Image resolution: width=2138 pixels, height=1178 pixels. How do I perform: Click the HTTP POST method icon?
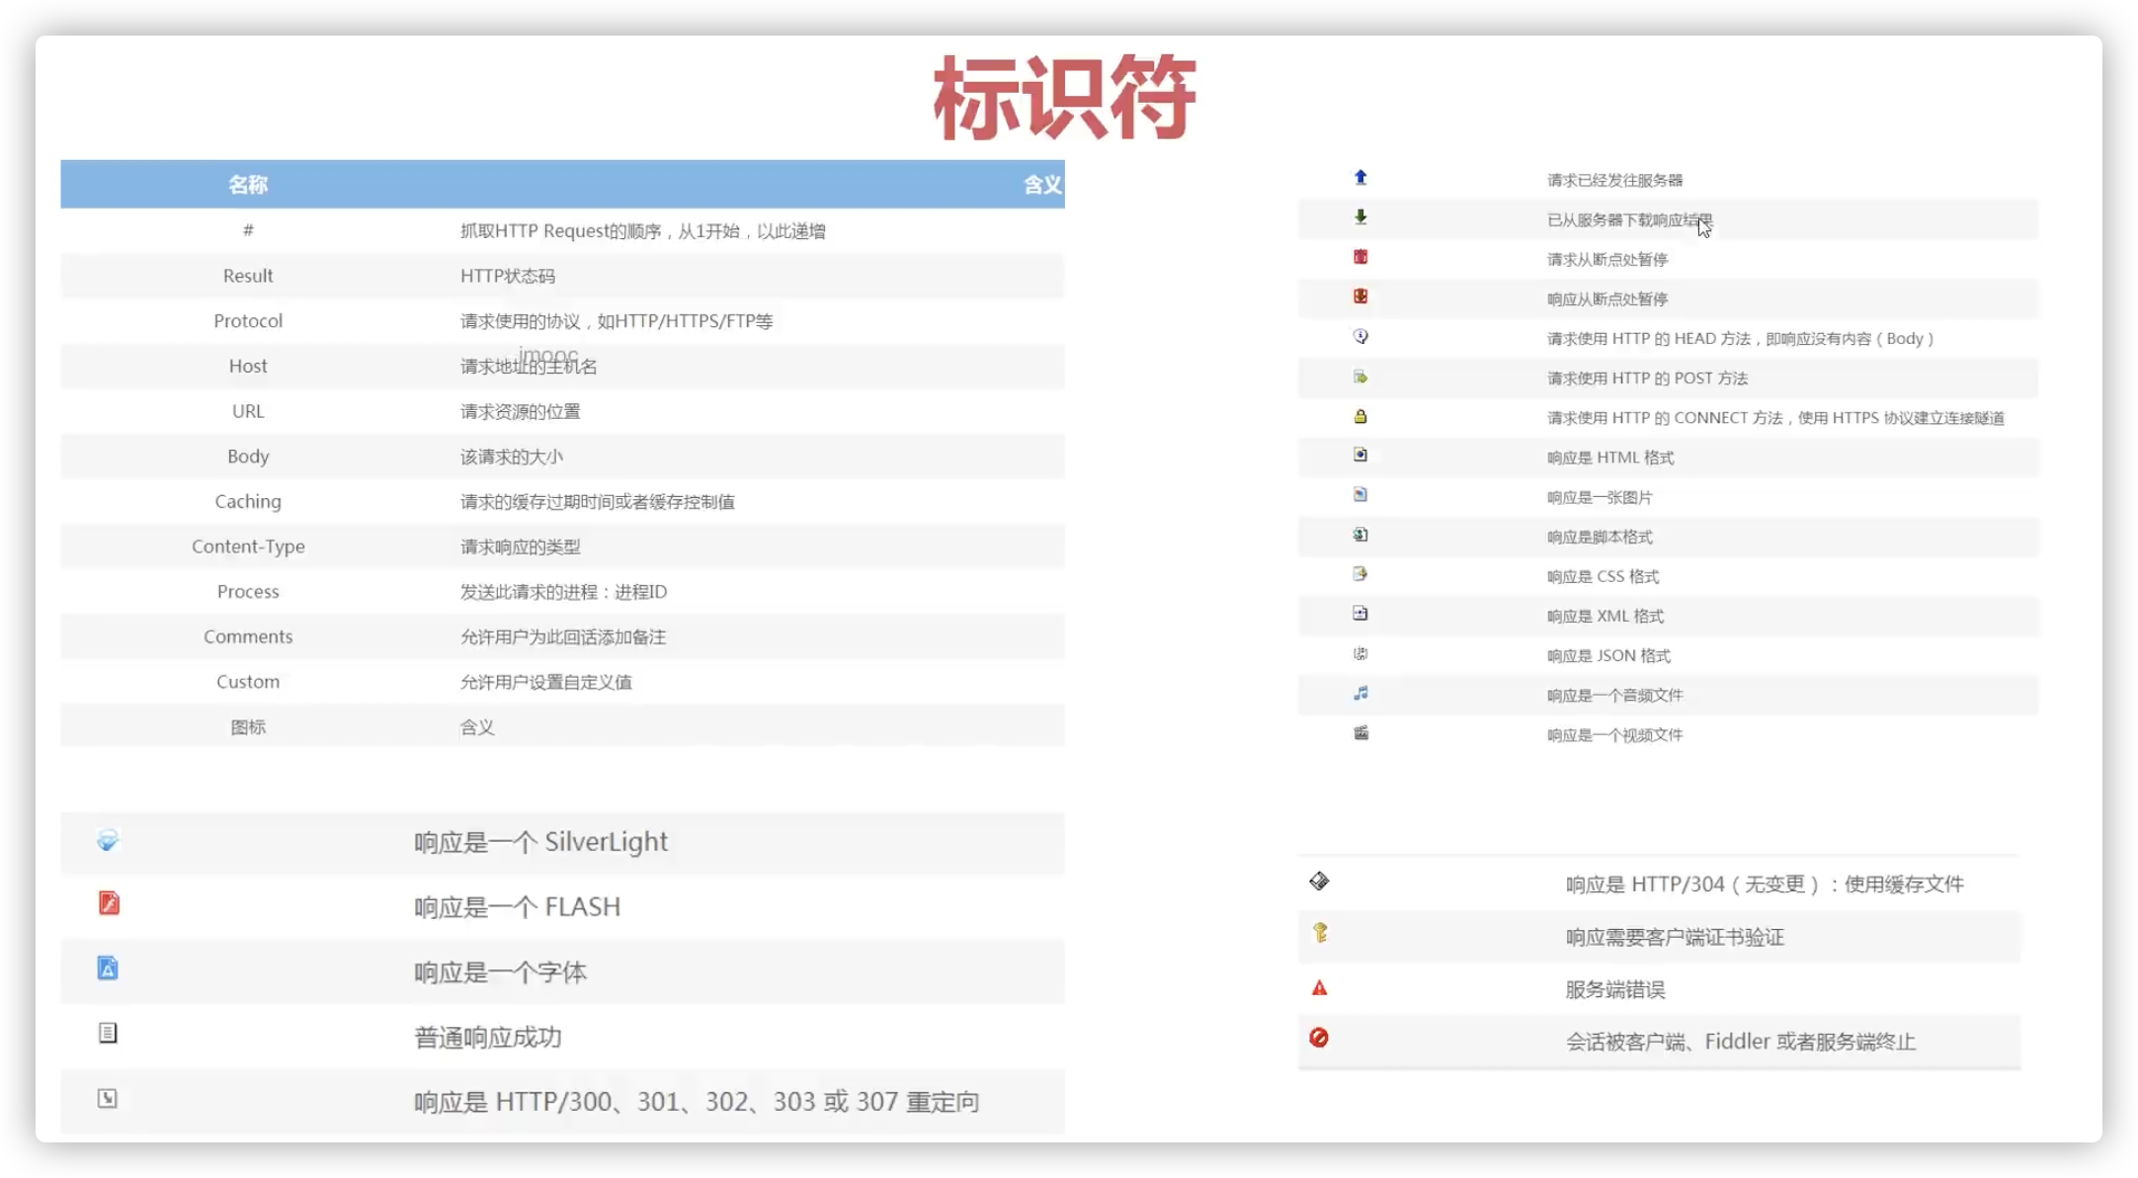pos(1360,377)
